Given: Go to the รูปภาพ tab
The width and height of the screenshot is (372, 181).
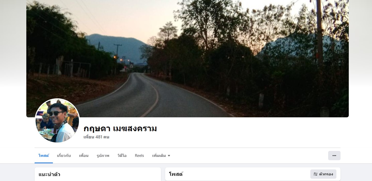Looking at the screenshot, I should (x=103, y=156).
